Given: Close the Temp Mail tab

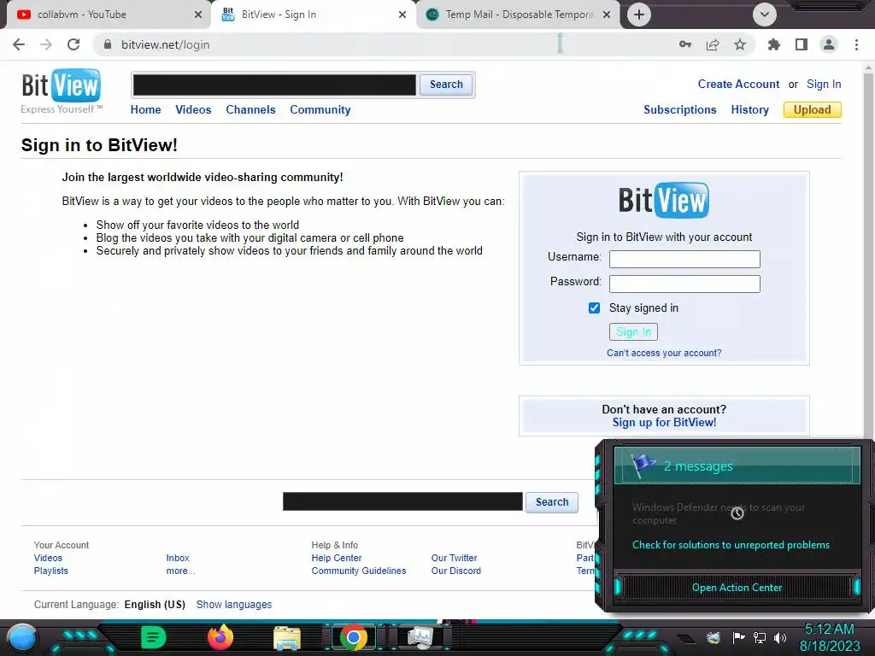Looking at the screenshot, I should (x=607, y=15).
